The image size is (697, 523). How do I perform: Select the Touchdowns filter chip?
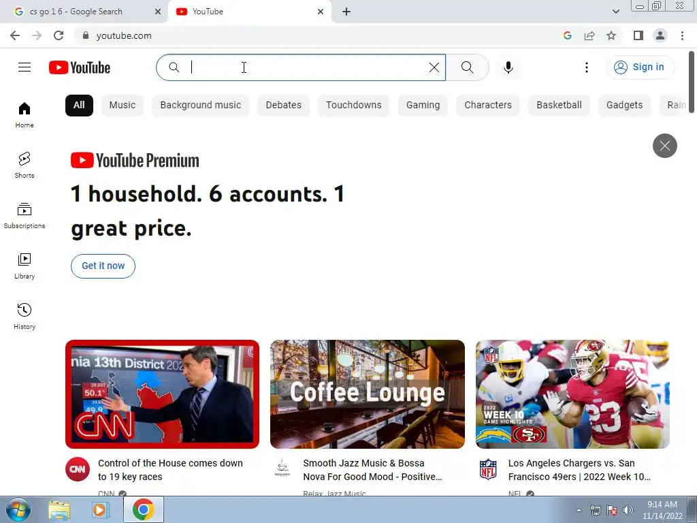[354, 106]
